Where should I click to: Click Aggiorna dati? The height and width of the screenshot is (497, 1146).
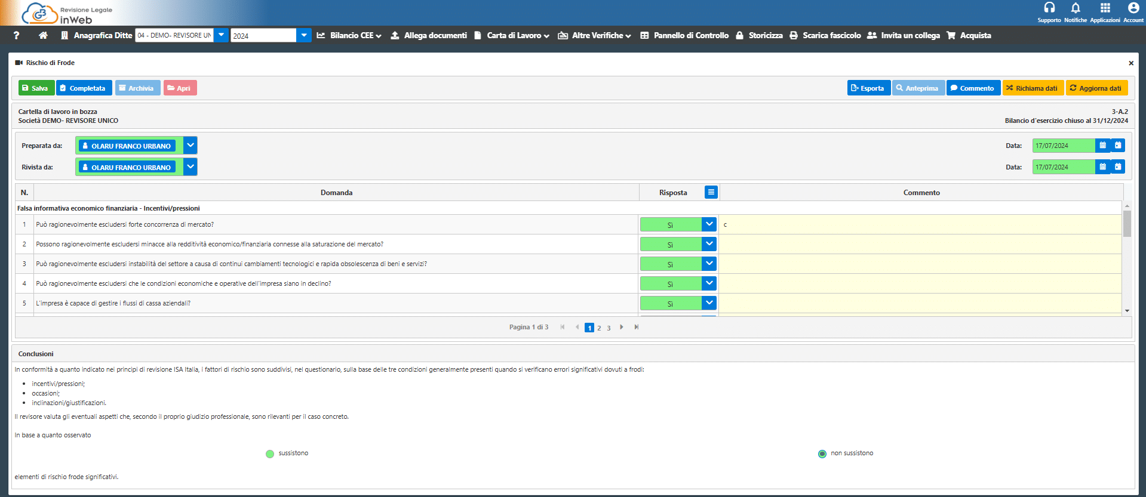(1096, 88)
